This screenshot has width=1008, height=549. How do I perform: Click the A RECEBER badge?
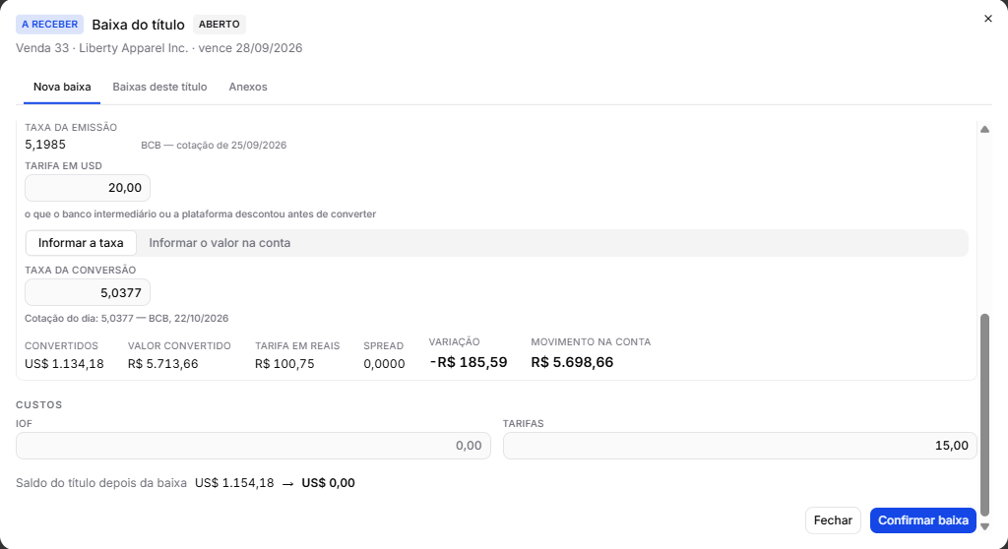pos(49,25)
